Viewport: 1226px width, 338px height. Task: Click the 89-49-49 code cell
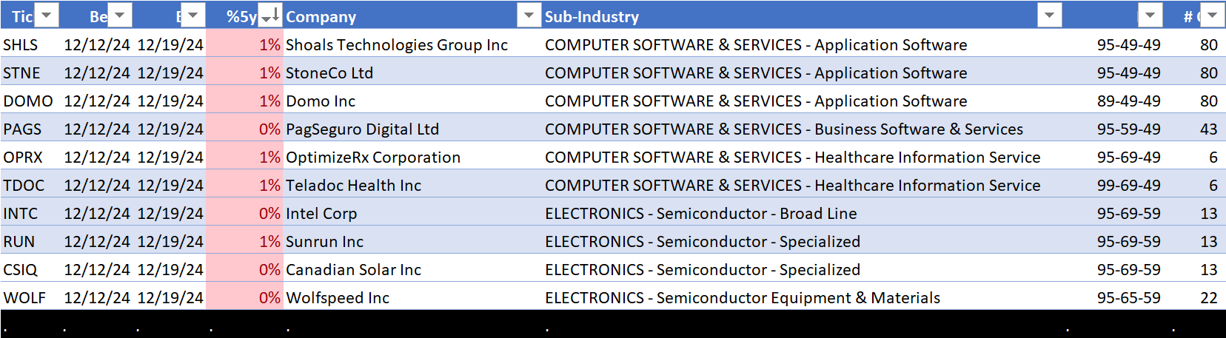1129,101
